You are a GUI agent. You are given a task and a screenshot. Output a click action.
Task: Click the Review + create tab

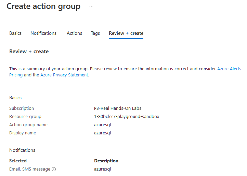(126, 33)
